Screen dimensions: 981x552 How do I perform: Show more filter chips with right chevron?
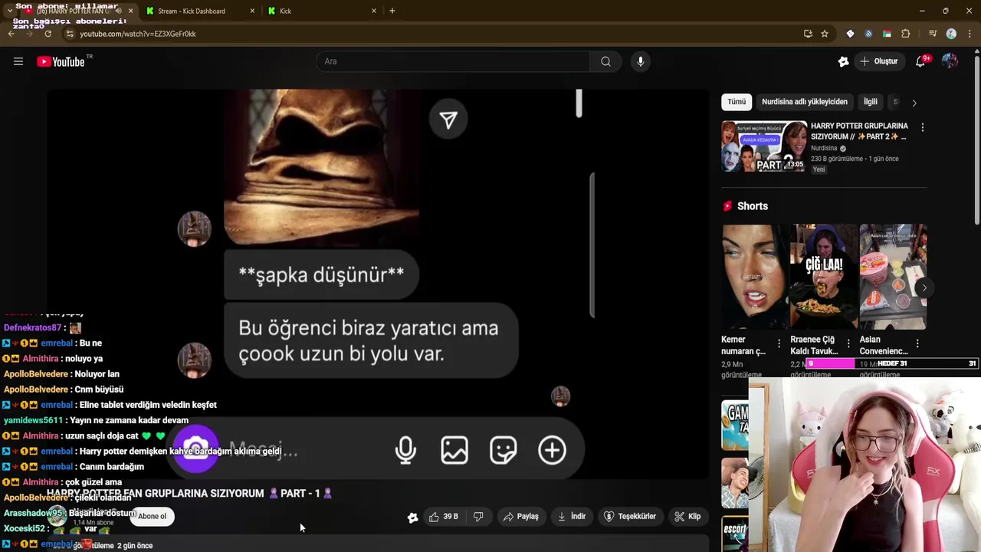pos(914,102)
